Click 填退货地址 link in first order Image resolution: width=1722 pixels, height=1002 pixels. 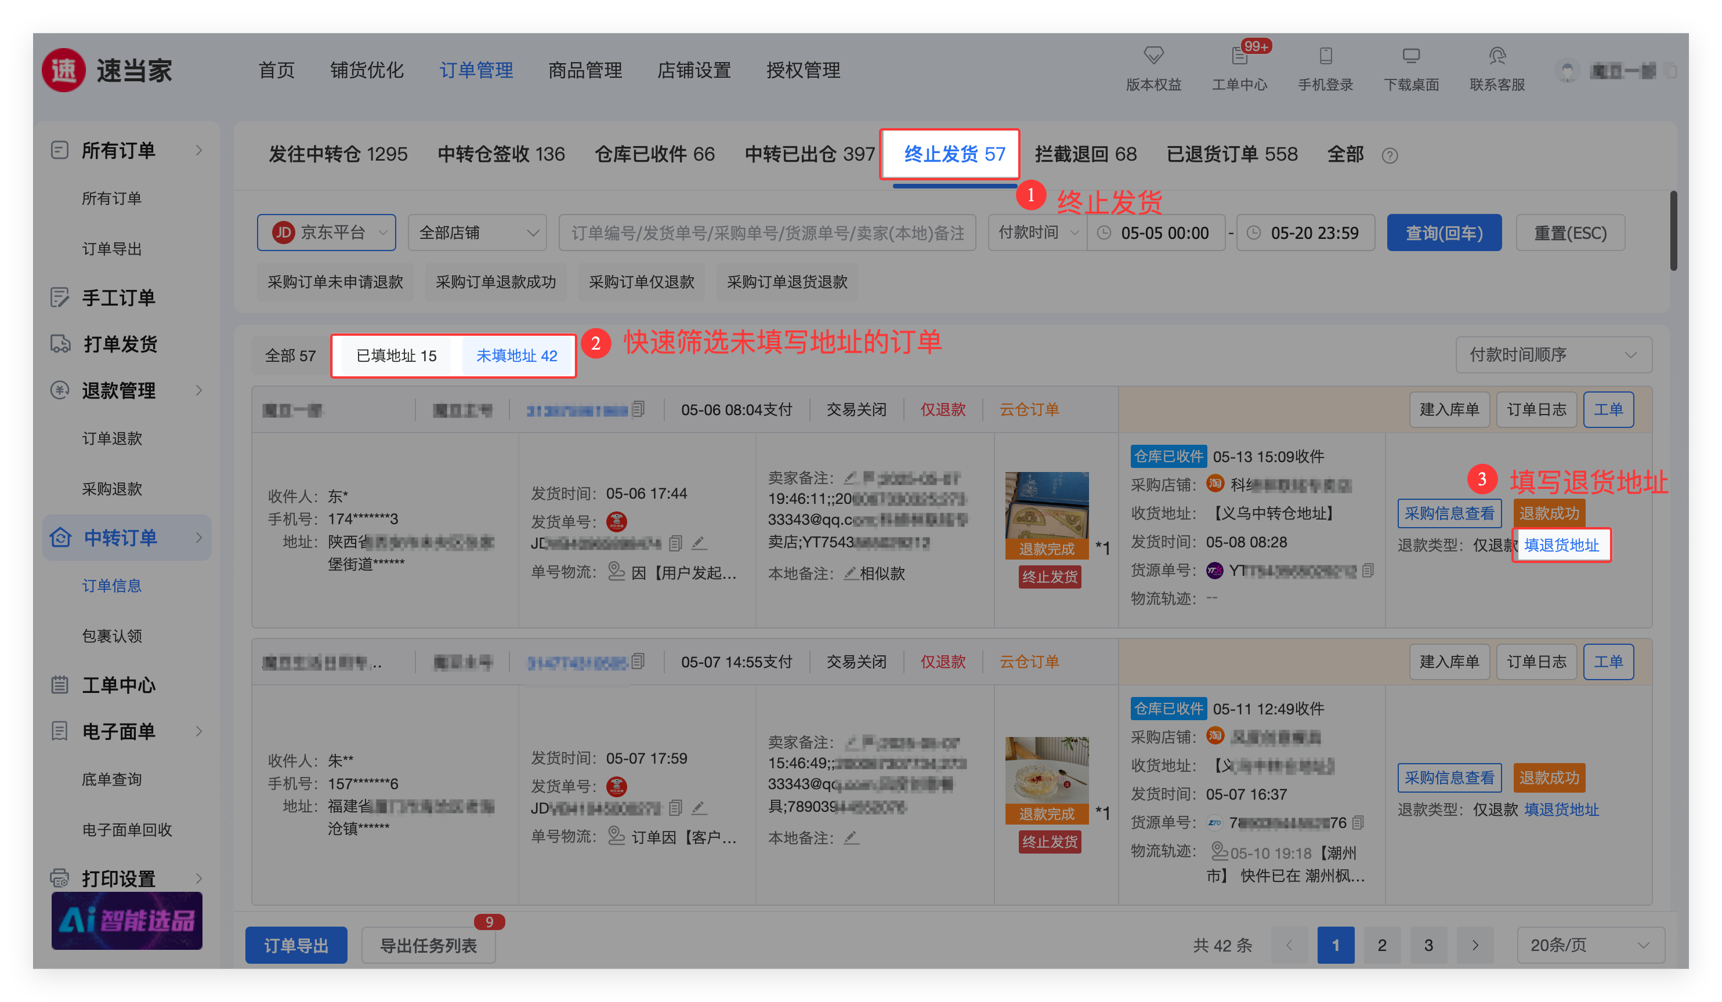1561,545
